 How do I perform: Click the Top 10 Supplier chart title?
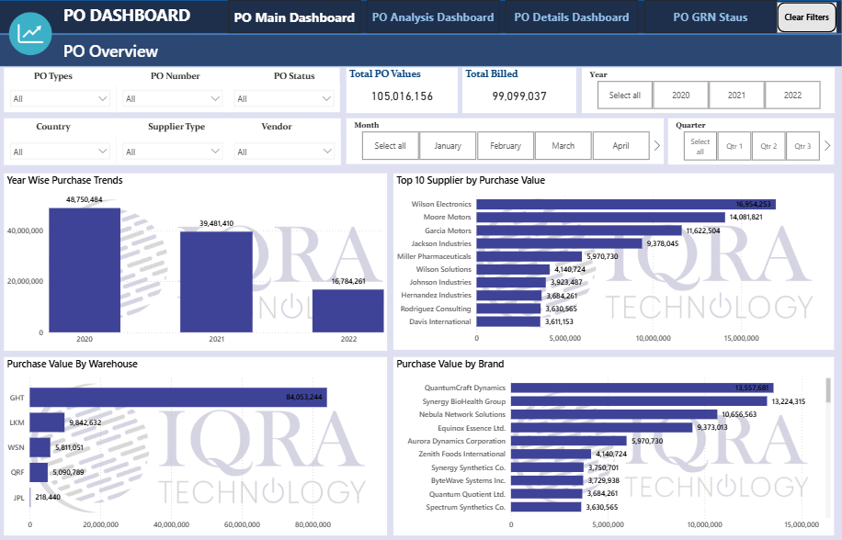(471, 180)
